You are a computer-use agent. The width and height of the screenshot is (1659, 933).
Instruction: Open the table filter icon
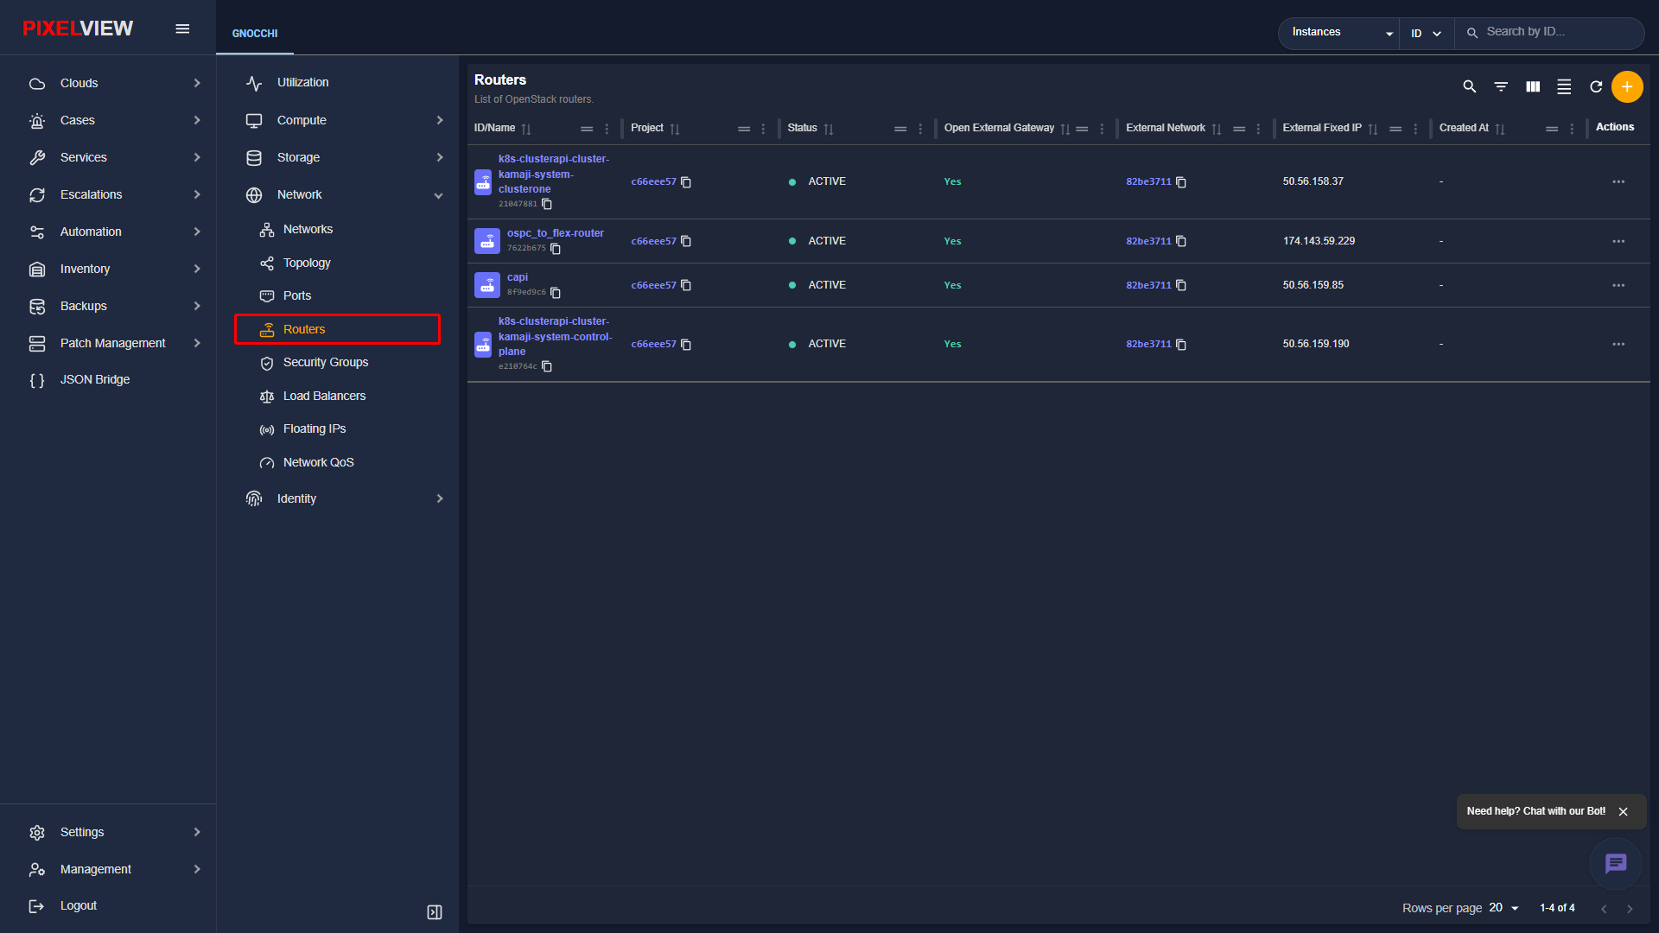[x=1501, y=86]
